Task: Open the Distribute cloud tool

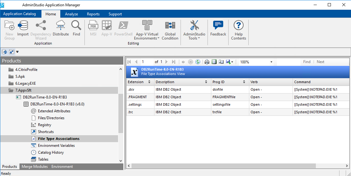Action: [x=61, y=26]
